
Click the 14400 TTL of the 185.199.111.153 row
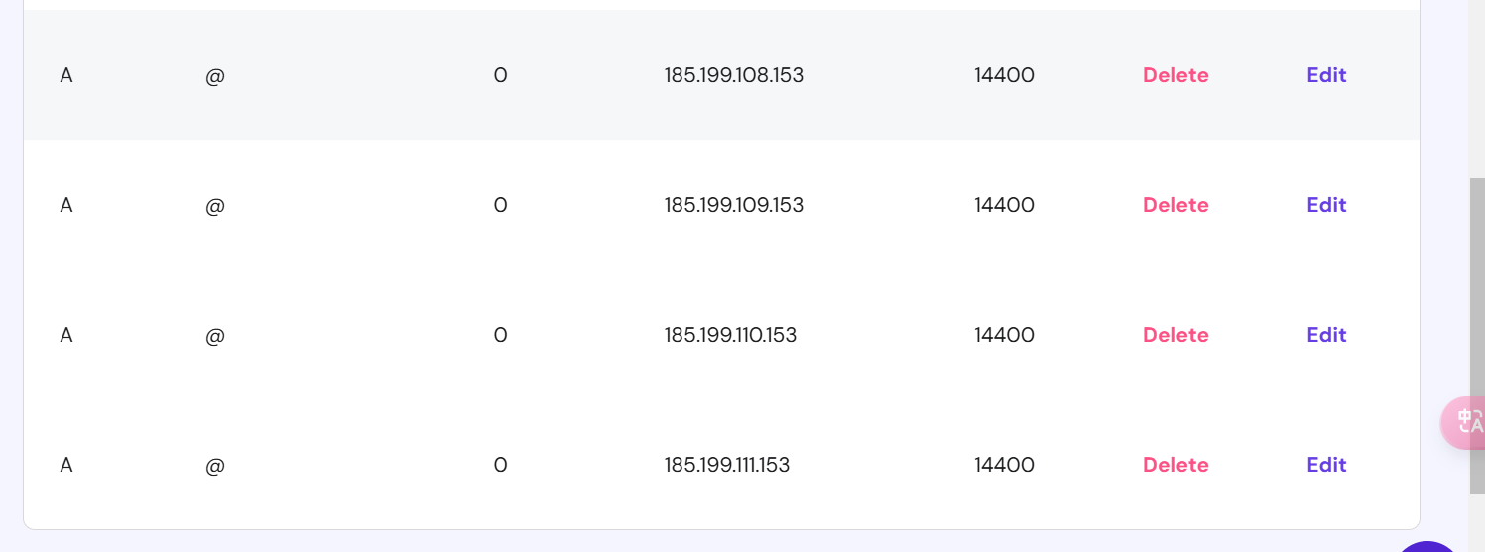coord(1004,465)
